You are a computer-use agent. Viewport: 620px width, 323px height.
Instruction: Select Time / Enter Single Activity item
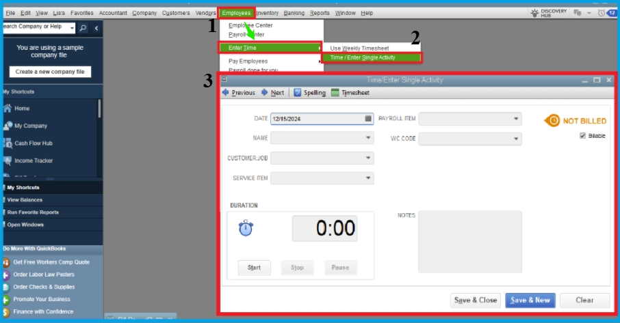click(372, 57)
